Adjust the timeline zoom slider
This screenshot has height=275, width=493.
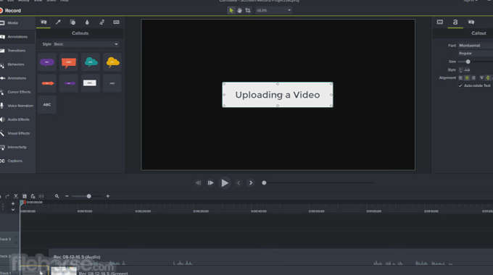click(88, 196)
